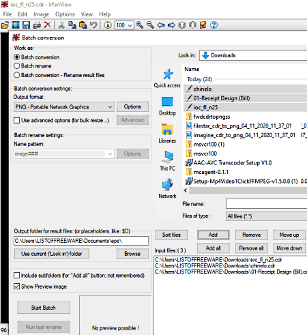Viewport: 307px width, 335px height.
Task: Click the Start Batch button
Action: tap(44, 308)
